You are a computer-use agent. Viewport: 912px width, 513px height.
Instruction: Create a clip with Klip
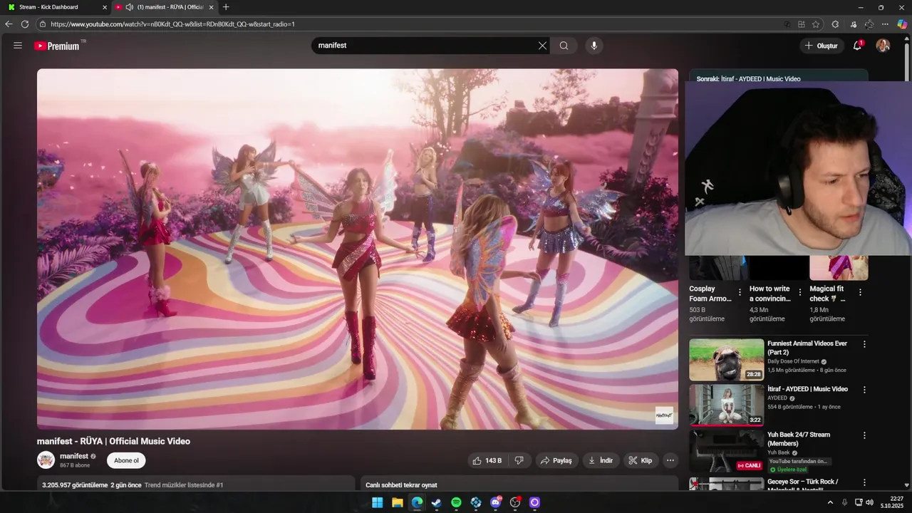[x=640, y=461]
